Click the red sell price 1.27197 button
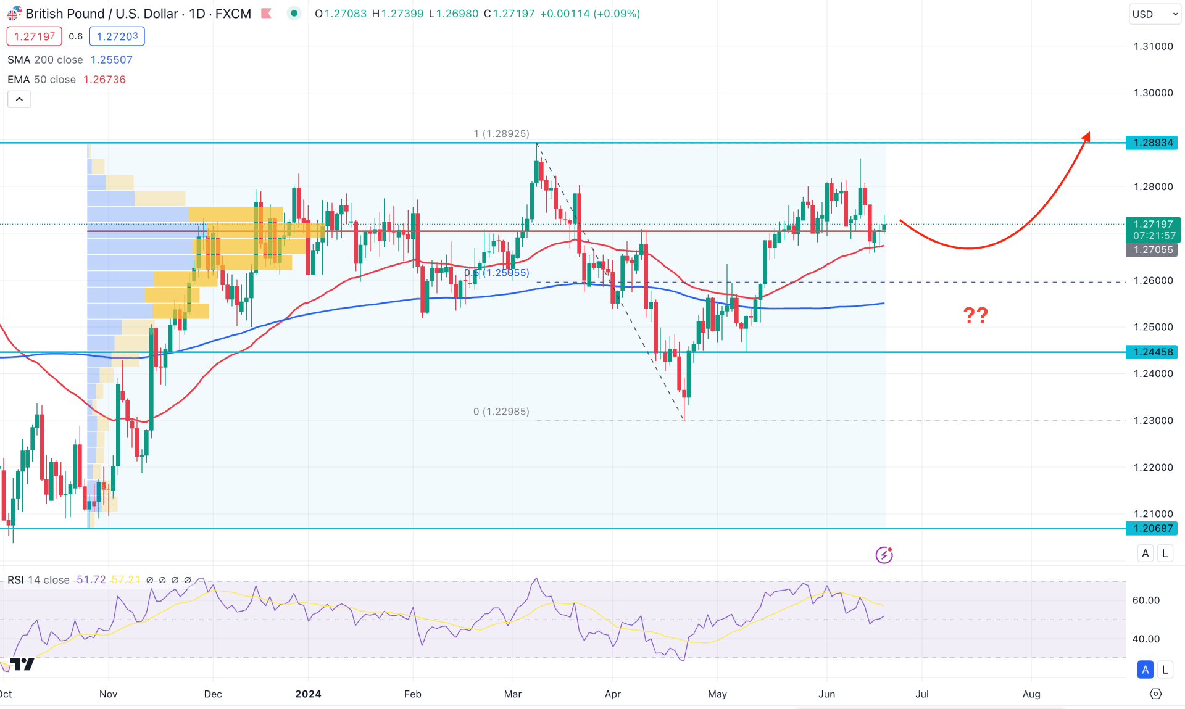 pos(35,36)
